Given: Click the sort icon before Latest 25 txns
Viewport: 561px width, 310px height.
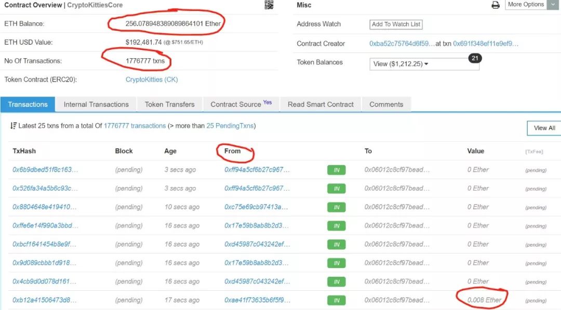Looking at the screenshot, I should pos(13,126).
